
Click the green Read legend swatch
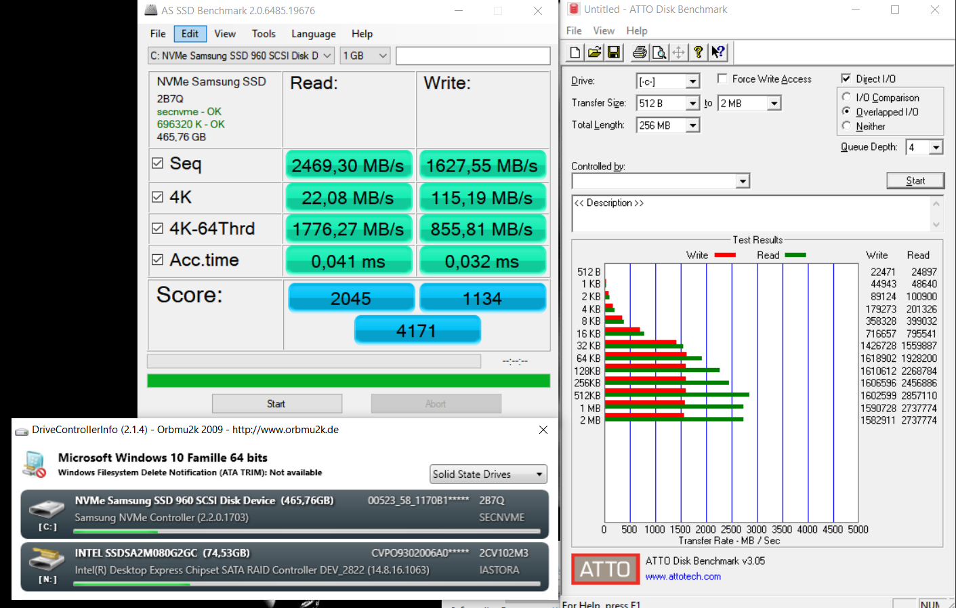795,255
